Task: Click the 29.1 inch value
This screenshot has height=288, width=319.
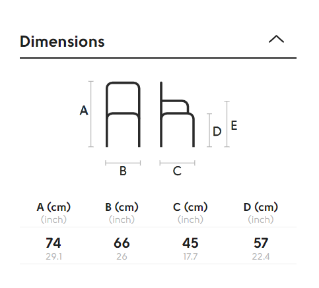Action: 53,256
